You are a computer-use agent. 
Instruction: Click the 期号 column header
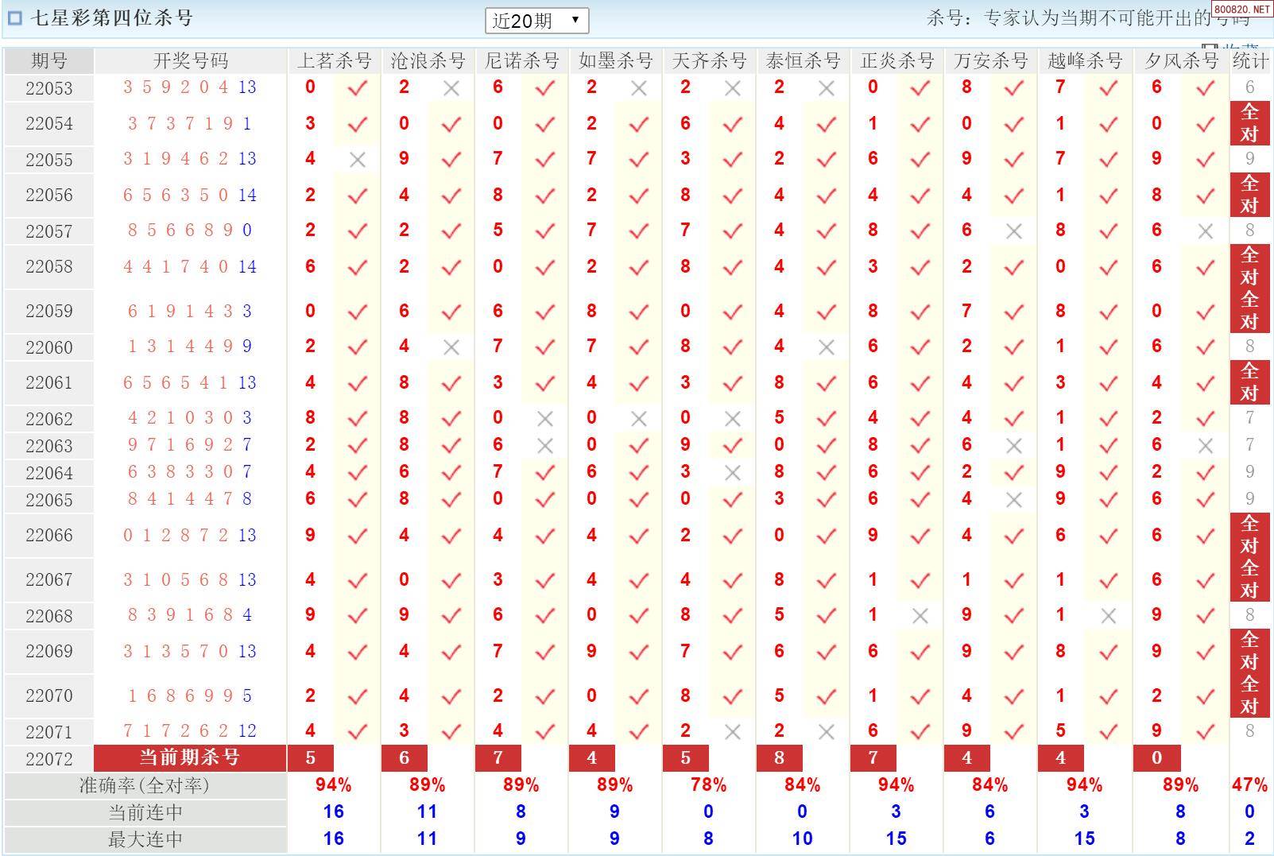coord(49,61)
